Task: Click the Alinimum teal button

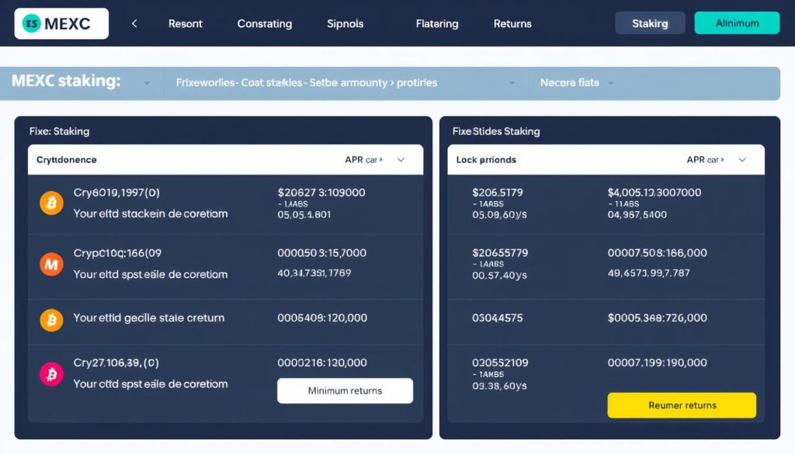Action: coord(736,23)
